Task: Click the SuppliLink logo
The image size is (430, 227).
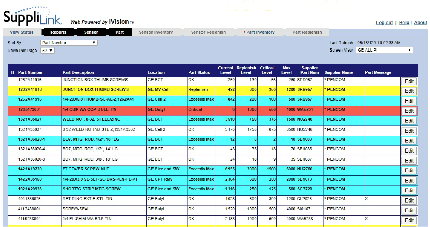Action: click(x=32, y=18)
